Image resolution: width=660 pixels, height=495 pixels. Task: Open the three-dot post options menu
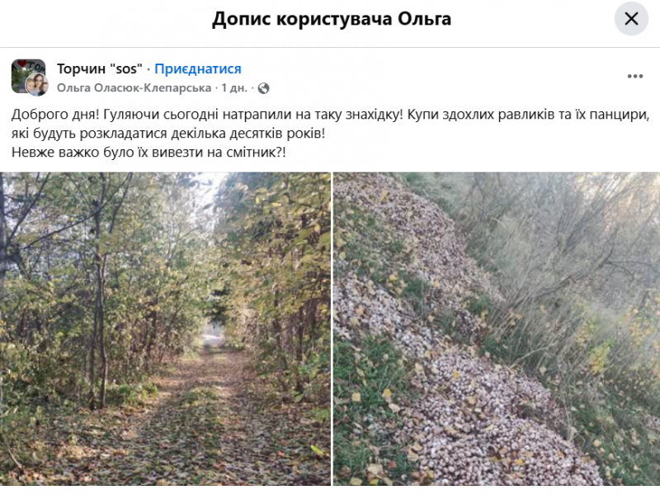pyautogui.click(x=634, y=77)
